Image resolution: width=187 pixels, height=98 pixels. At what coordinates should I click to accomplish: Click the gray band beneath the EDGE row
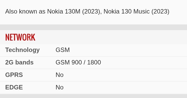click(94, 96)
